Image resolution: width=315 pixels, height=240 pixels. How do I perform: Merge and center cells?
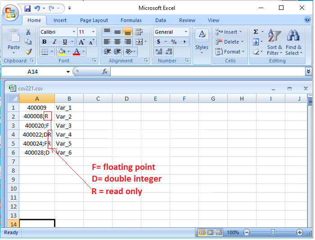[139, 42]
